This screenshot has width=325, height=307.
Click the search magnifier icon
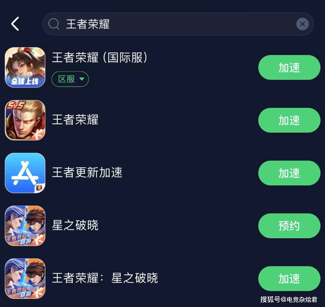(54, 24)
